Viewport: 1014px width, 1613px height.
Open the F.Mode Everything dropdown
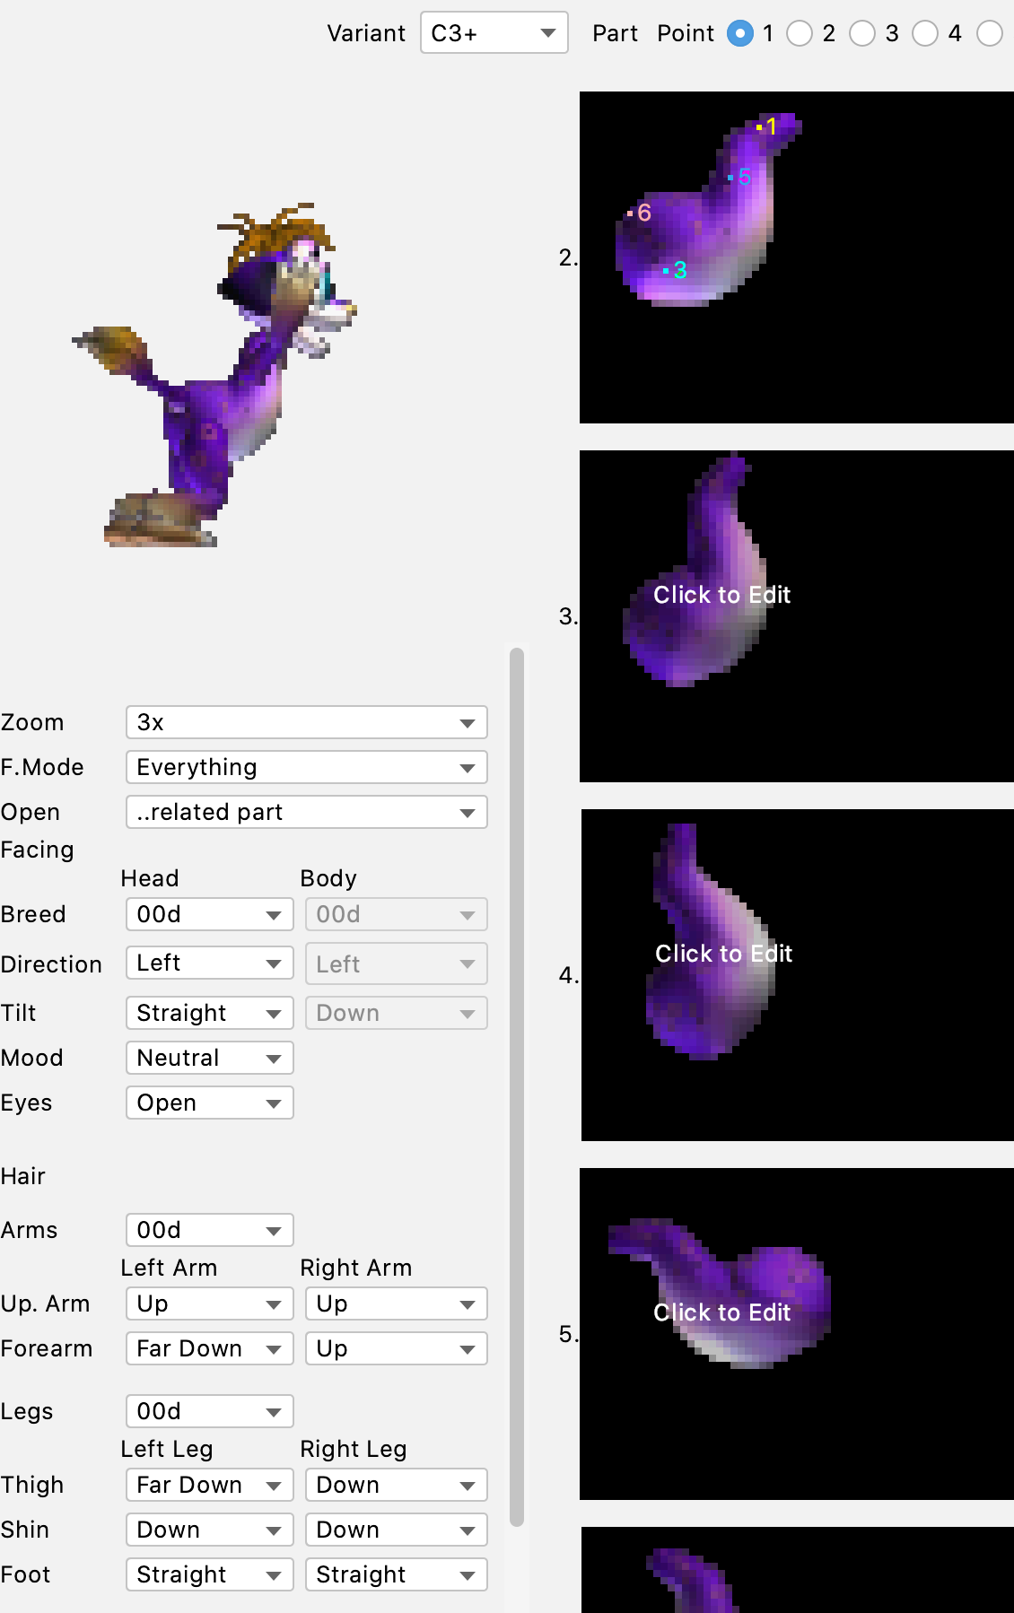(x=307, y=767)
